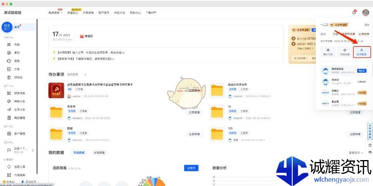
Task: Click the help question-mark icon on right edge
Action: click(x=370, y=145)
